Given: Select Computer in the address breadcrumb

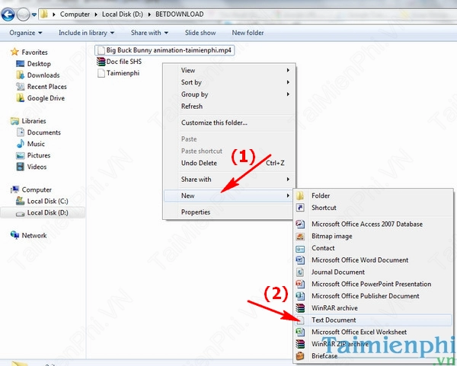Looking at the screenshot, I should pyautogui.click(x=75, y=14).
